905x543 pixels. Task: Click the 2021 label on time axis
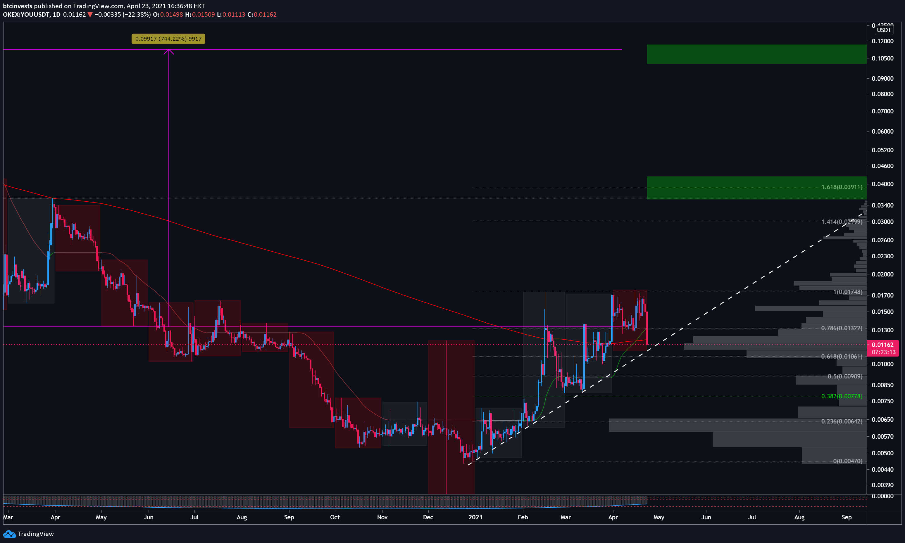[475, 517]
